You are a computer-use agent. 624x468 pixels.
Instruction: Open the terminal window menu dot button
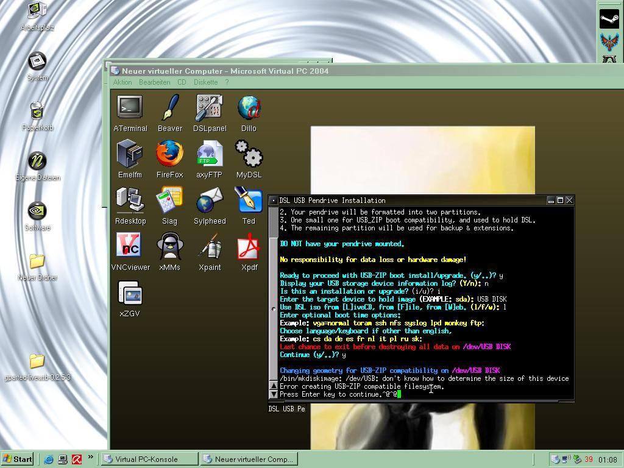273,200
